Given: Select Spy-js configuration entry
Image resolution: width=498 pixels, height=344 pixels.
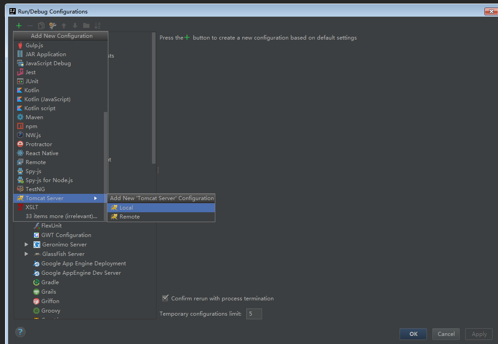Looking at the screenshot, I should (58, 171).
